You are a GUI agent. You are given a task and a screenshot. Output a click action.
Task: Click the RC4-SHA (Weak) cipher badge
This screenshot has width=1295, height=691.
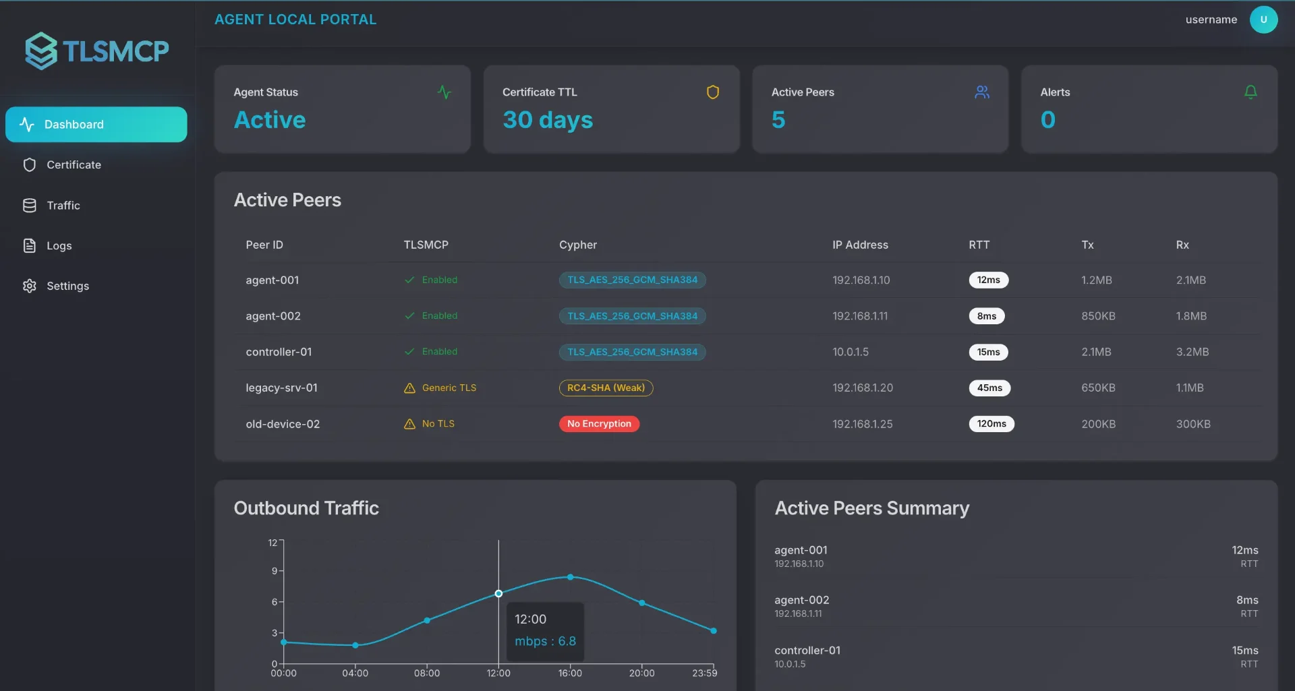pyautogui.click(x=606, y=388)
